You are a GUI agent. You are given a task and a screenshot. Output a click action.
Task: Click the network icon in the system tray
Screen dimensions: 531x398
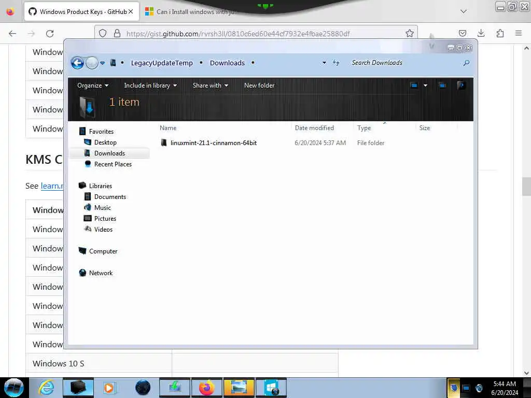click(466, 388)
